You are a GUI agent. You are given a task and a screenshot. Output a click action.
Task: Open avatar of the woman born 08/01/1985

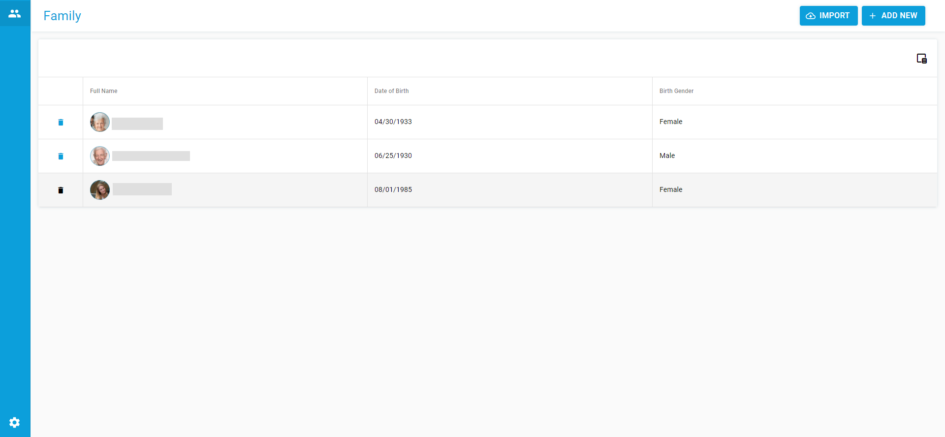pyautogui.click(x=100, y=190)
